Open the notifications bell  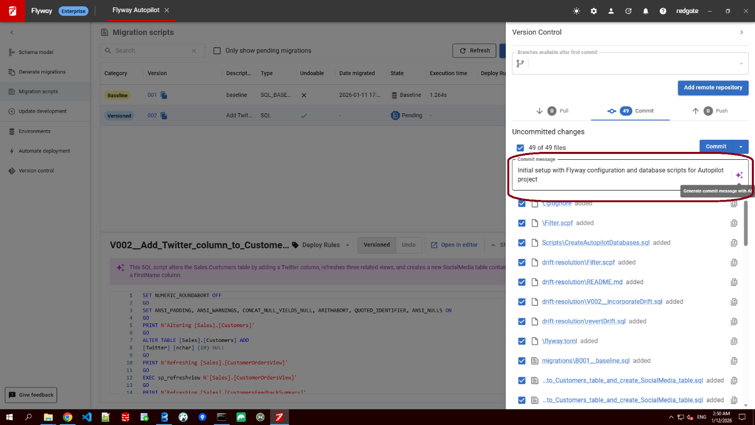tap(645, 11)
